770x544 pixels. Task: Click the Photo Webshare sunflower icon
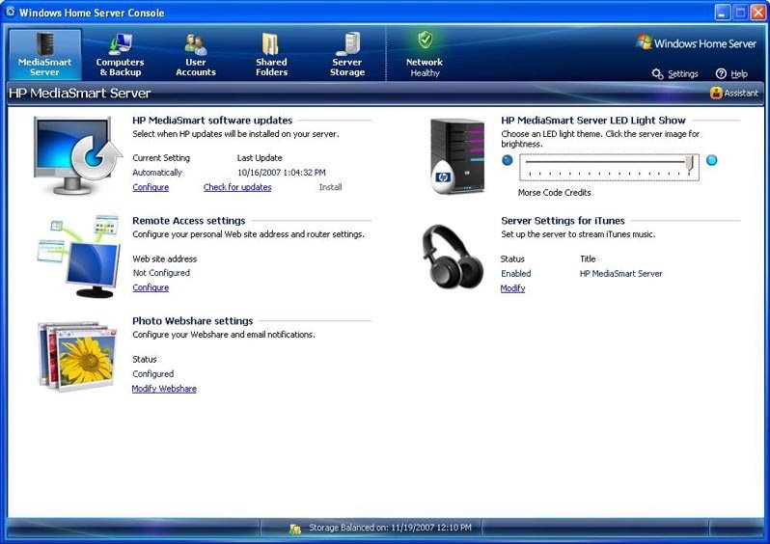(77, 356)
